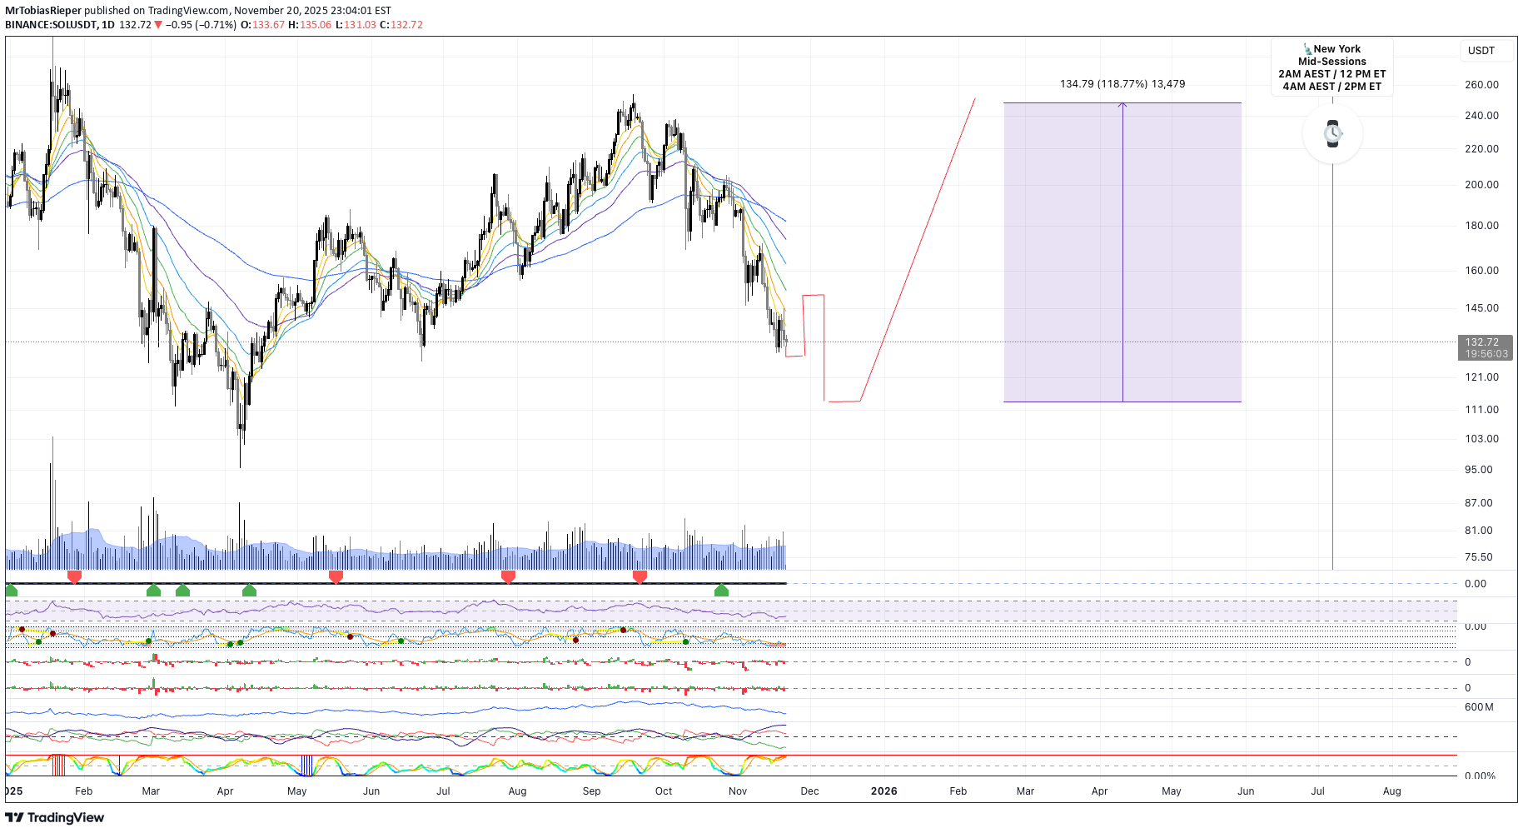1523x833 pixels.
Task: Click the 2026 label on time axis
Action: (883, 791)
